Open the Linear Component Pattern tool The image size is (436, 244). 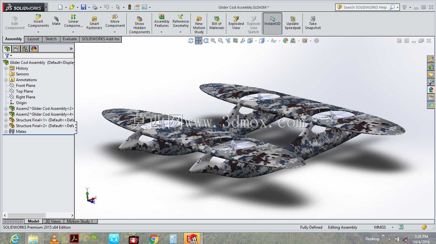[73, 21]
